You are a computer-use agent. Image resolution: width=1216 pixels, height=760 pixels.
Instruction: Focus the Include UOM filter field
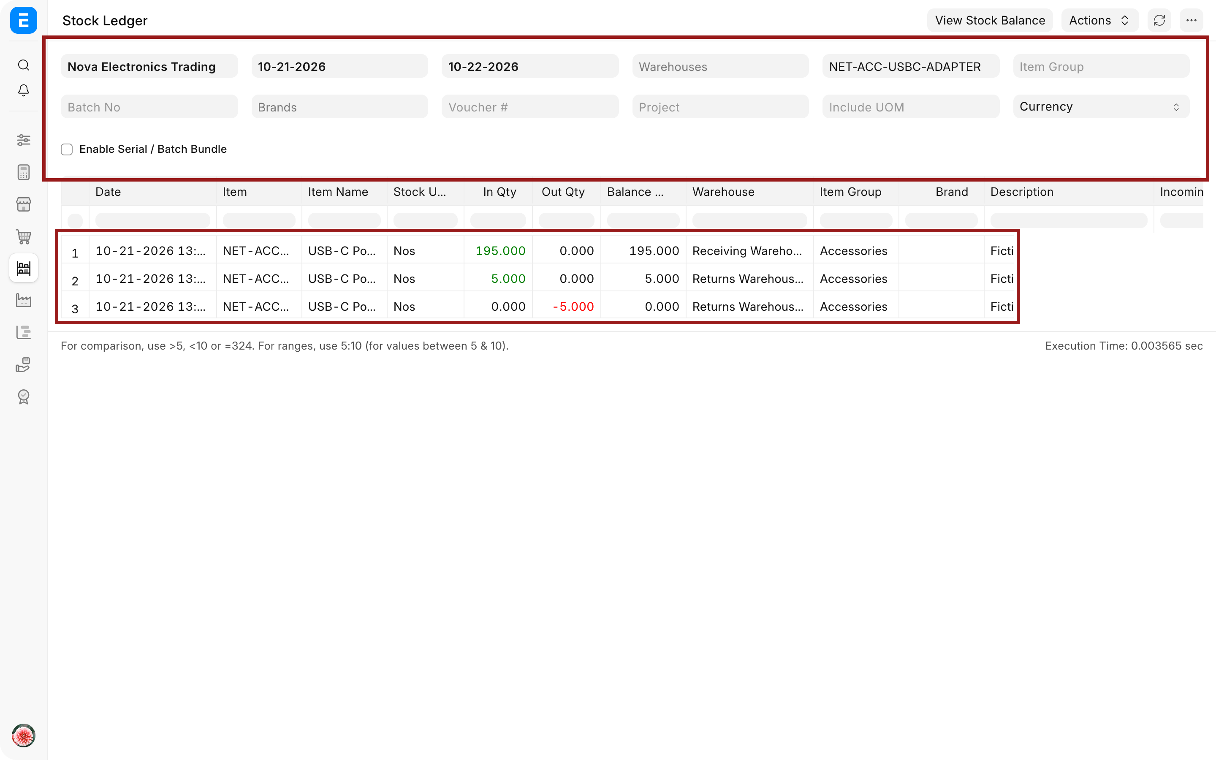pos(910,106)
